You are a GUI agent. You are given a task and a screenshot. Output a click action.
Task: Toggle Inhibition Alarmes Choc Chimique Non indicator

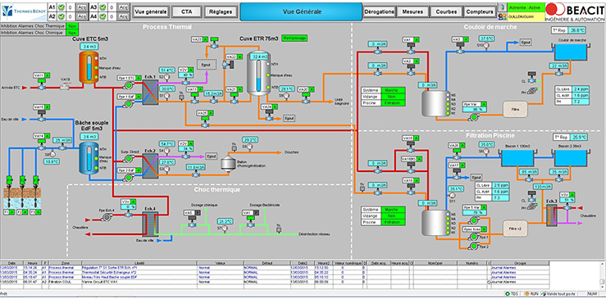[71, 33]
